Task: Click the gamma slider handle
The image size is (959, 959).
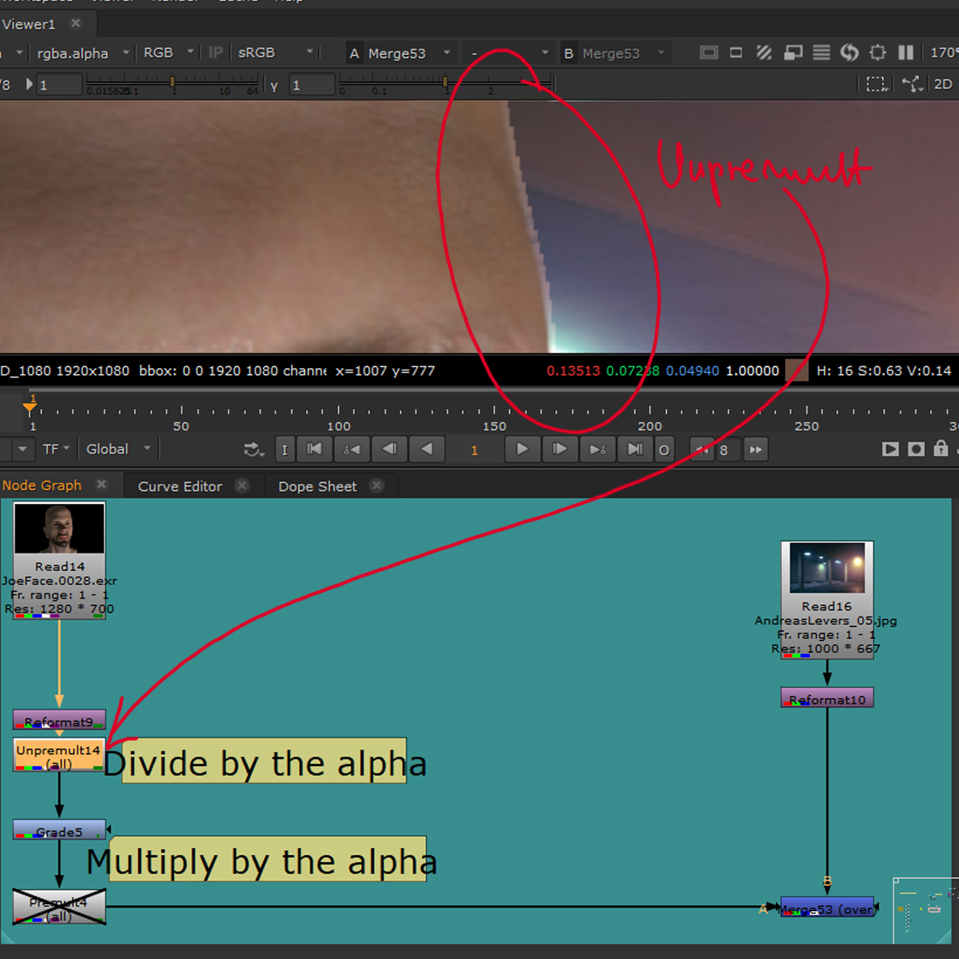Action: point(445,81)
